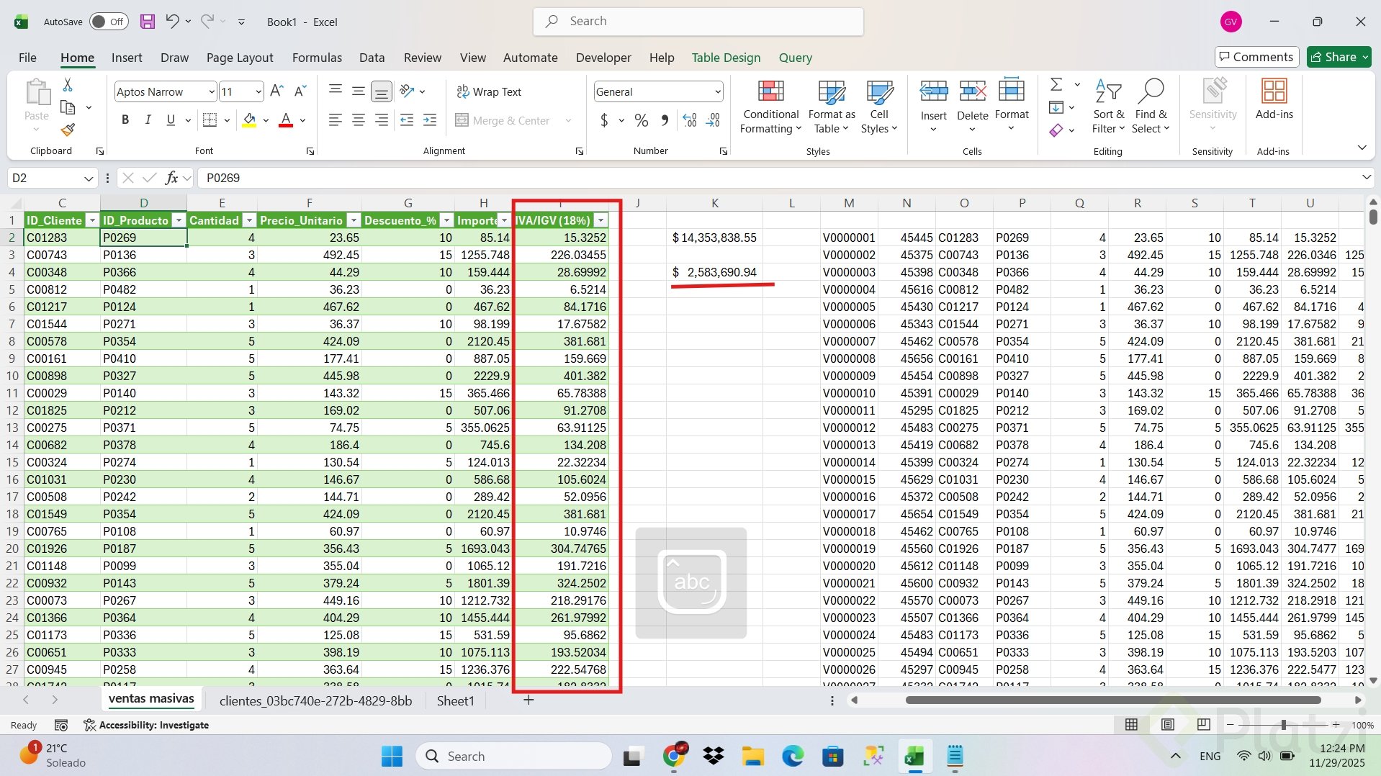
Task: Toggle Wrap Text for the cell
Action: coord(489,92)
